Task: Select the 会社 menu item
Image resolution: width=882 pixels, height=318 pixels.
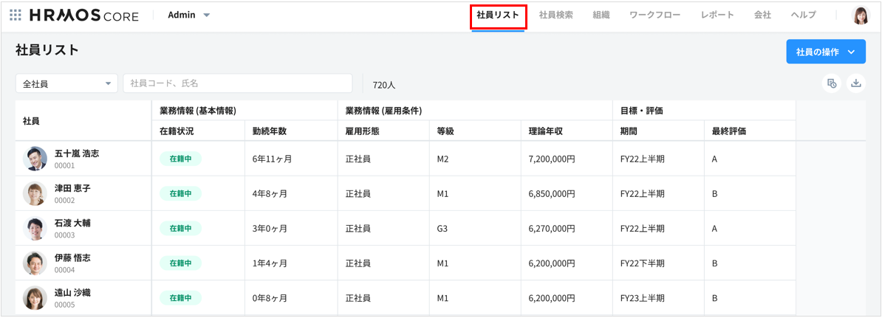Action: coord(762,15)
